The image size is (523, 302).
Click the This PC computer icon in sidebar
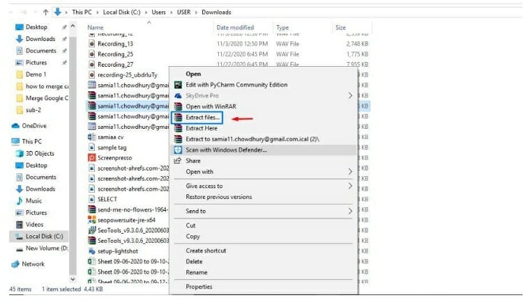[x=15, y=141]
